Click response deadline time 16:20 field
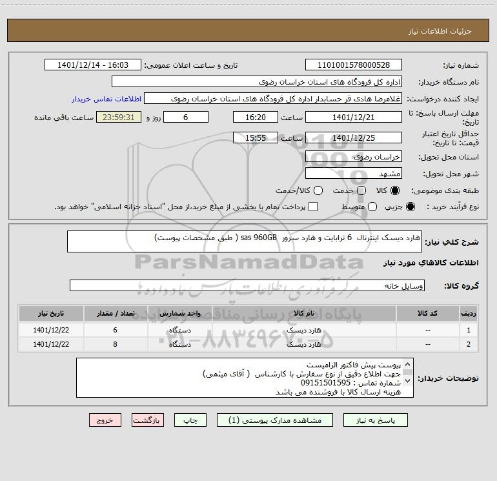This screenshot has height=481, width=497. pos(256,117)
